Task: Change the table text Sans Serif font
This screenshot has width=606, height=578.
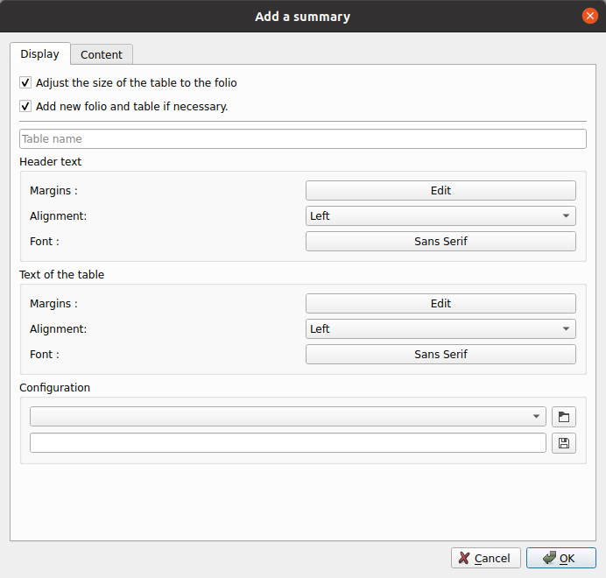Action: tap(440, 355)
